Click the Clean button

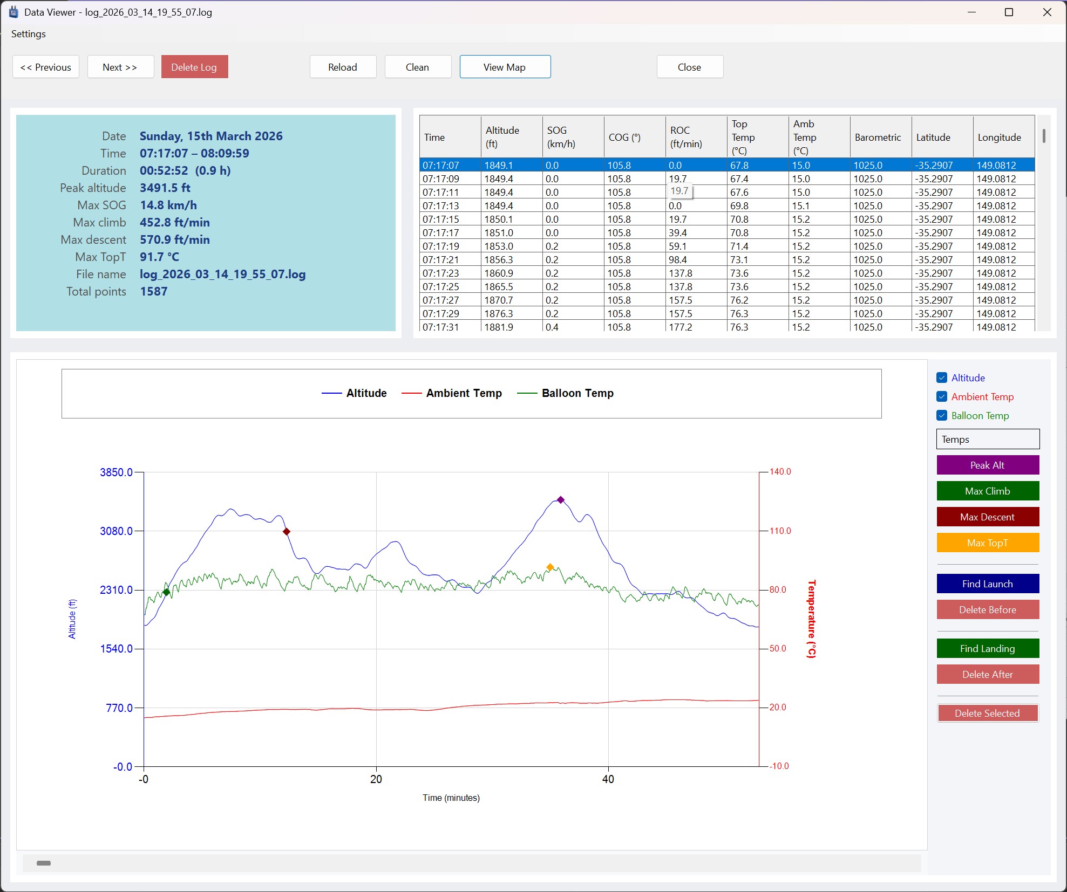pos(418,67)
